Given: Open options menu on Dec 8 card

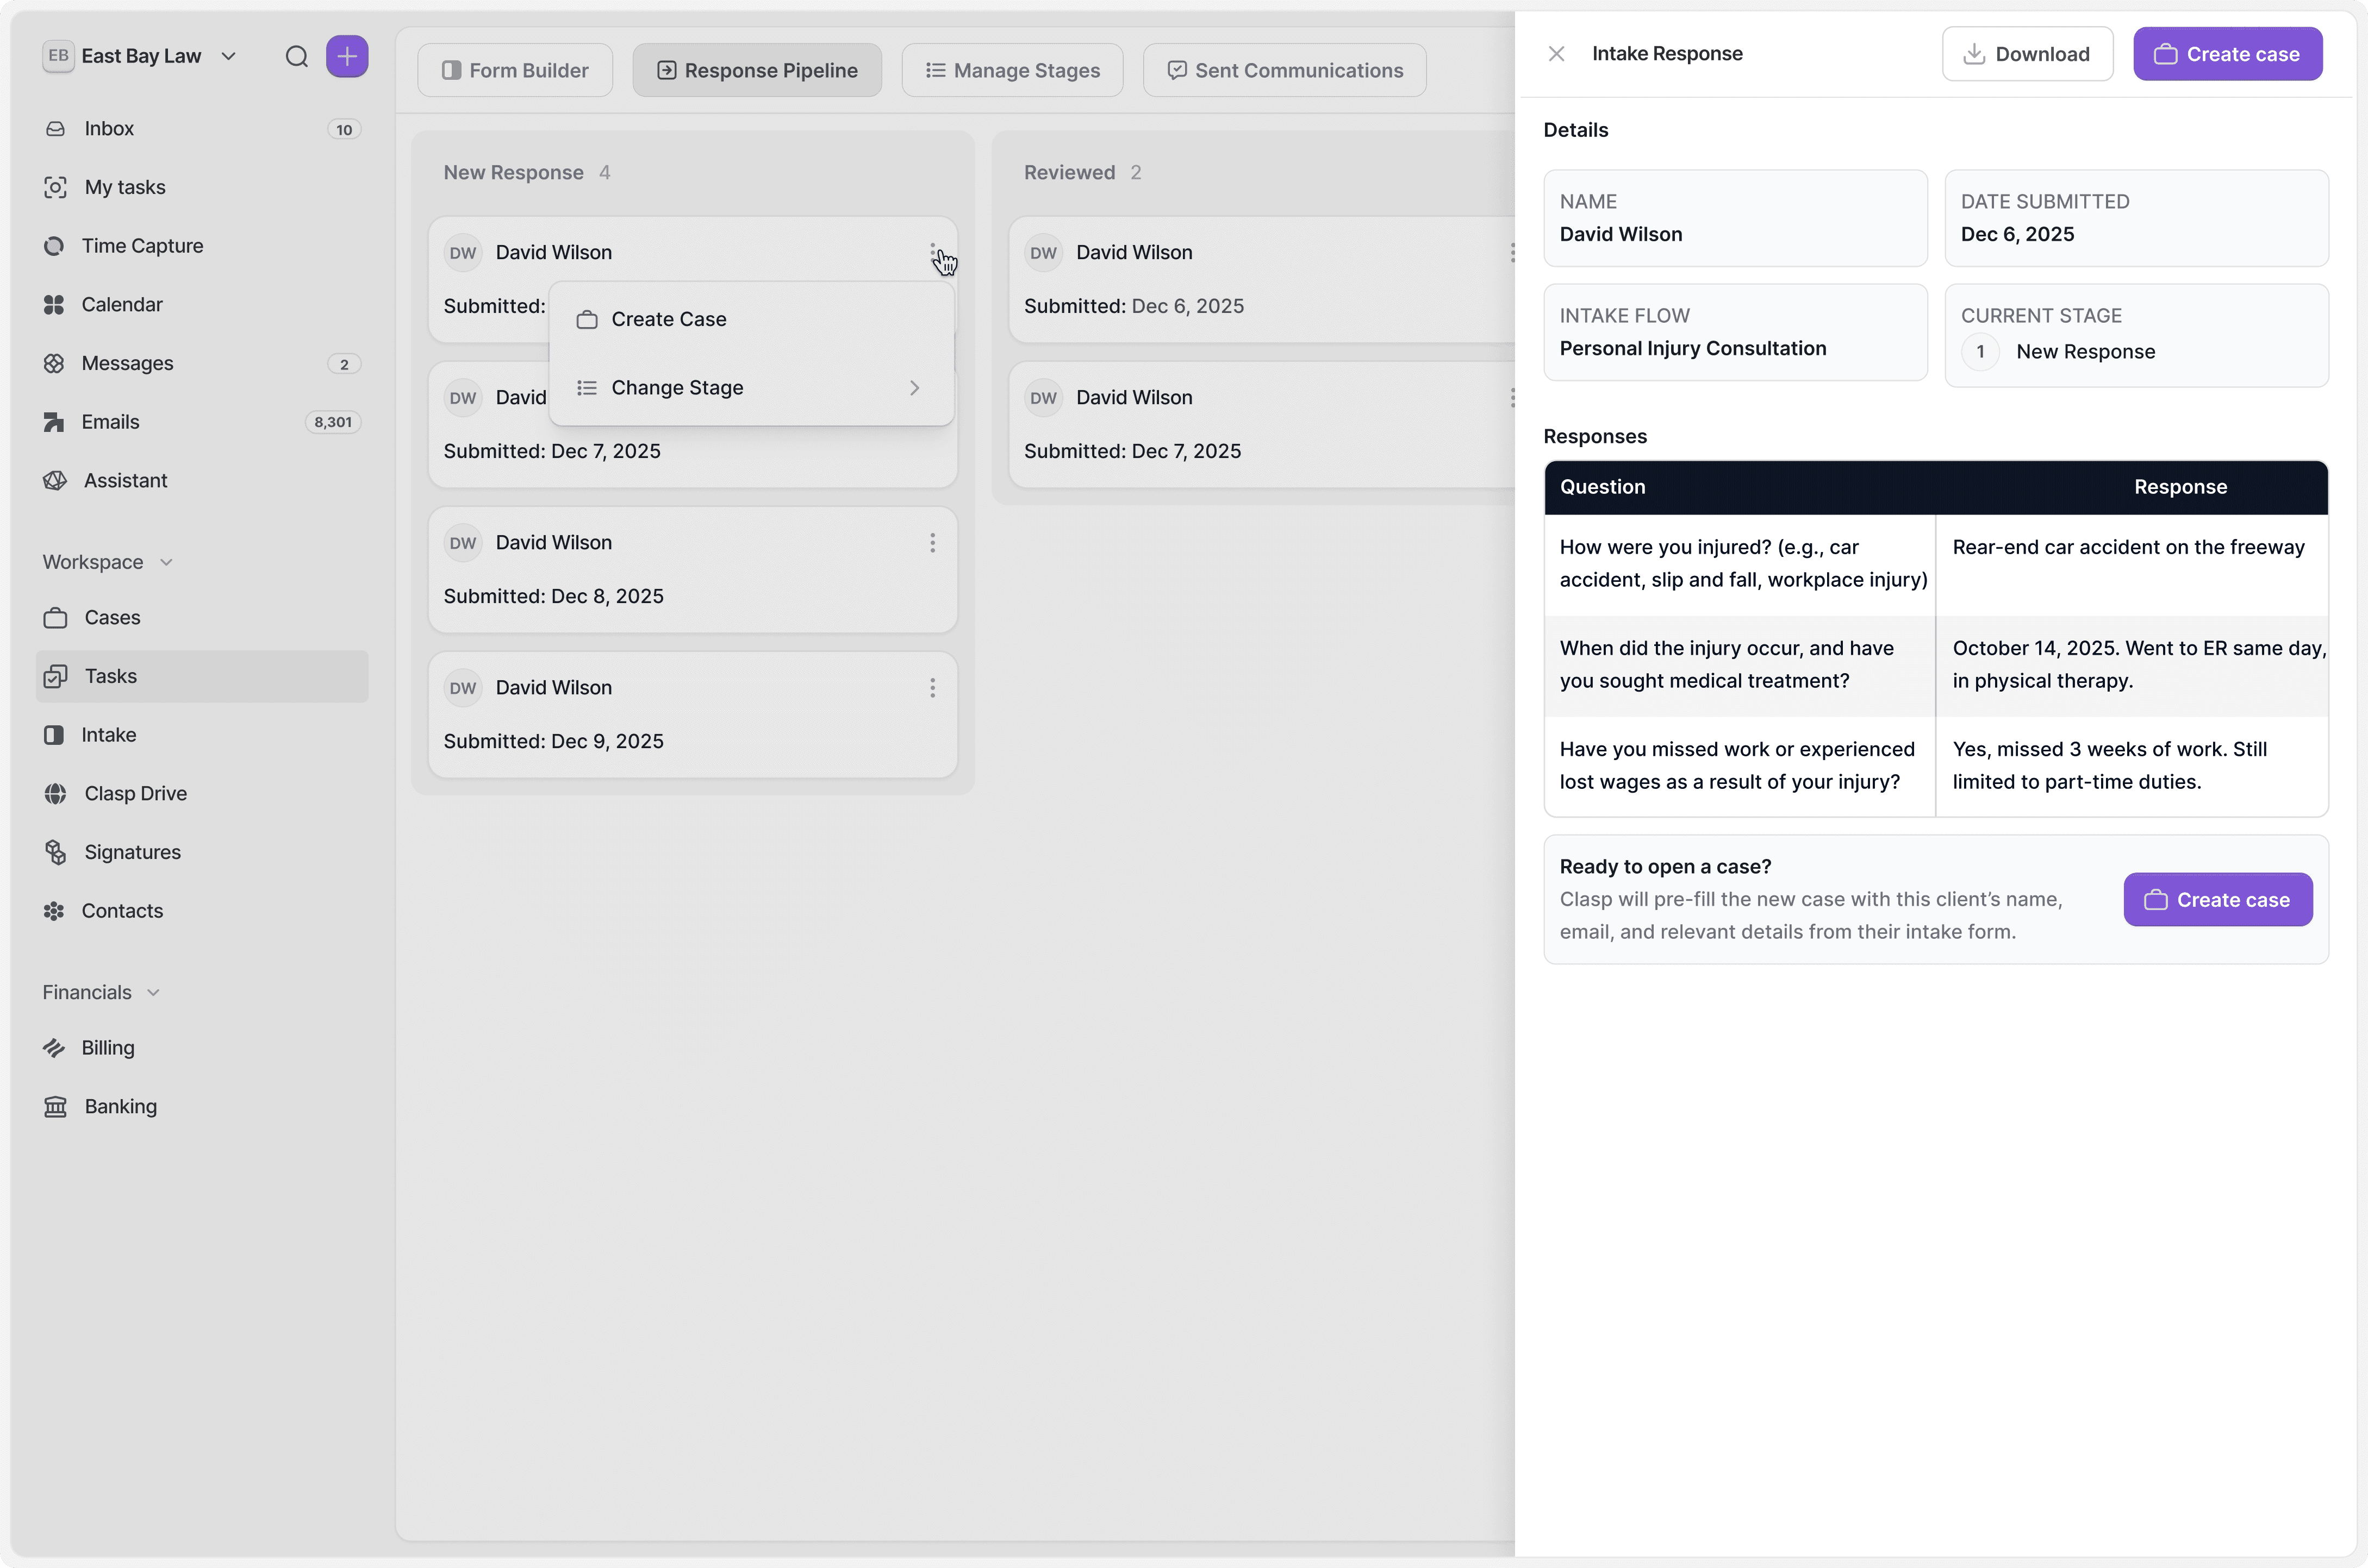Looking at the screenshot, I should pos(932,543).
